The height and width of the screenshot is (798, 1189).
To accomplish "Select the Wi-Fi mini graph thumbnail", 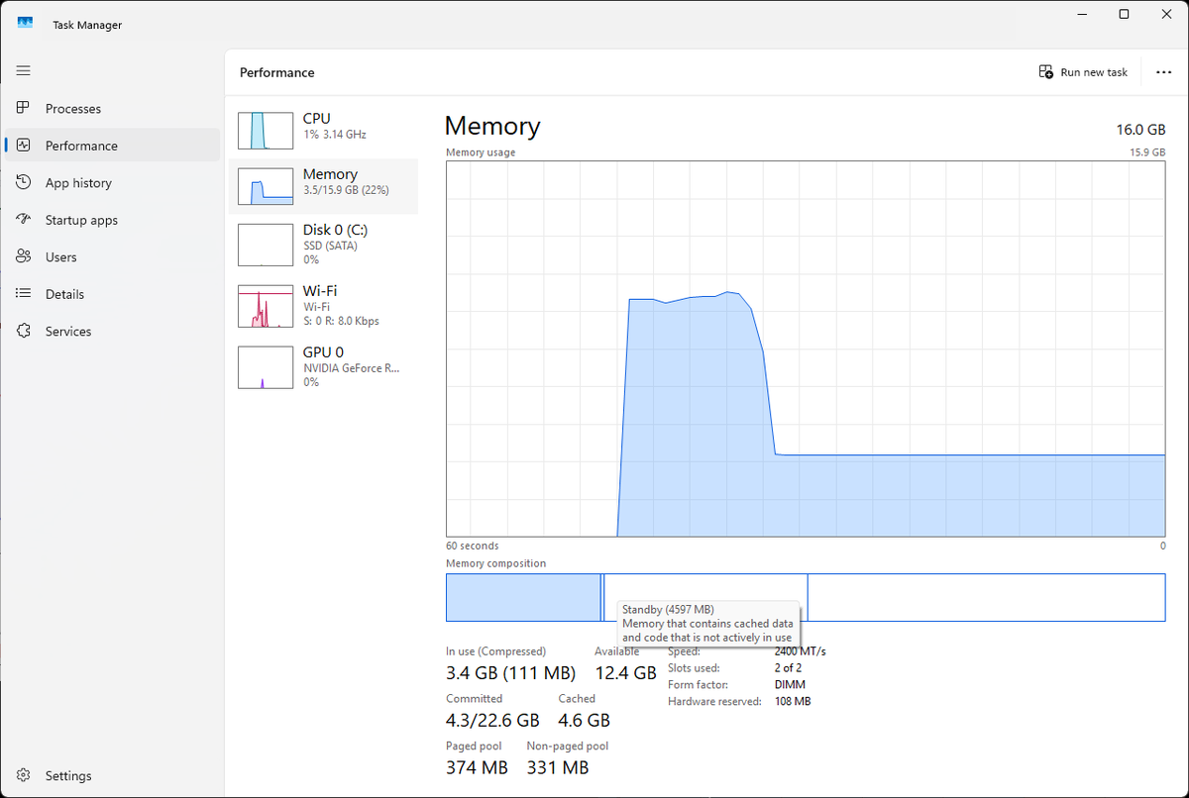I will pyautogui.click(x=266, y=306).
